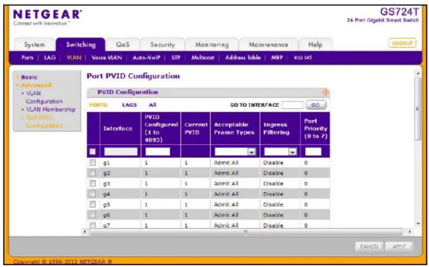Select the g3 row checkbox
429x267 pixels.
[x=92, y=183]
